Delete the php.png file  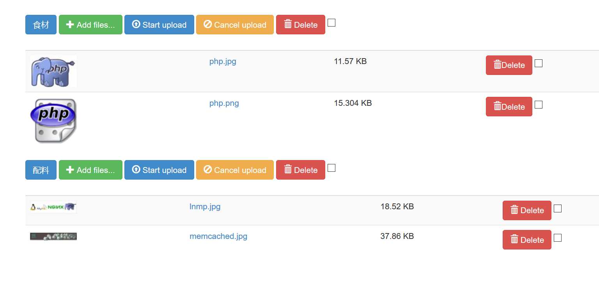(x=509, y=107)
